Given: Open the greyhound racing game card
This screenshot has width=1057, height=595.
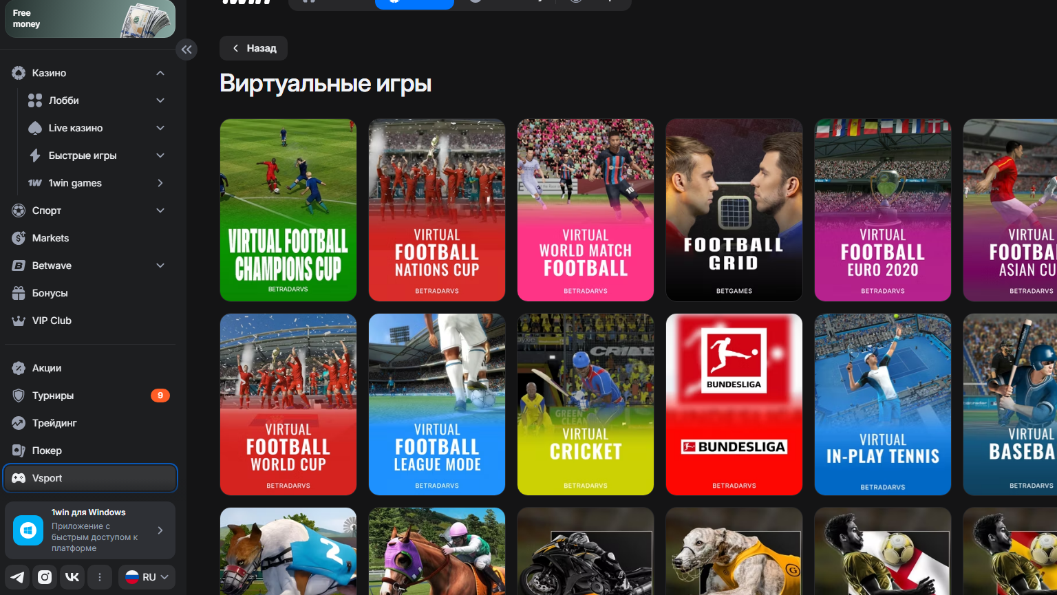Looking at the screenshot, I should (x=734, y=551).
